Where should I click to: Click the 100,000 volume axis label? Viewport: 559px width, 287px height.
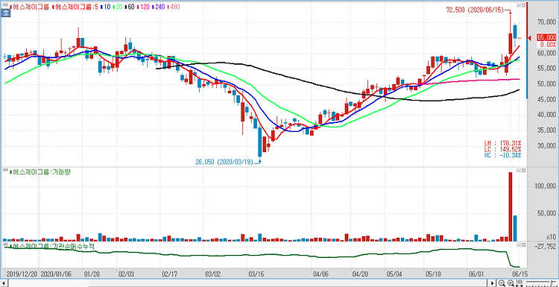click(x=545, y=186)
